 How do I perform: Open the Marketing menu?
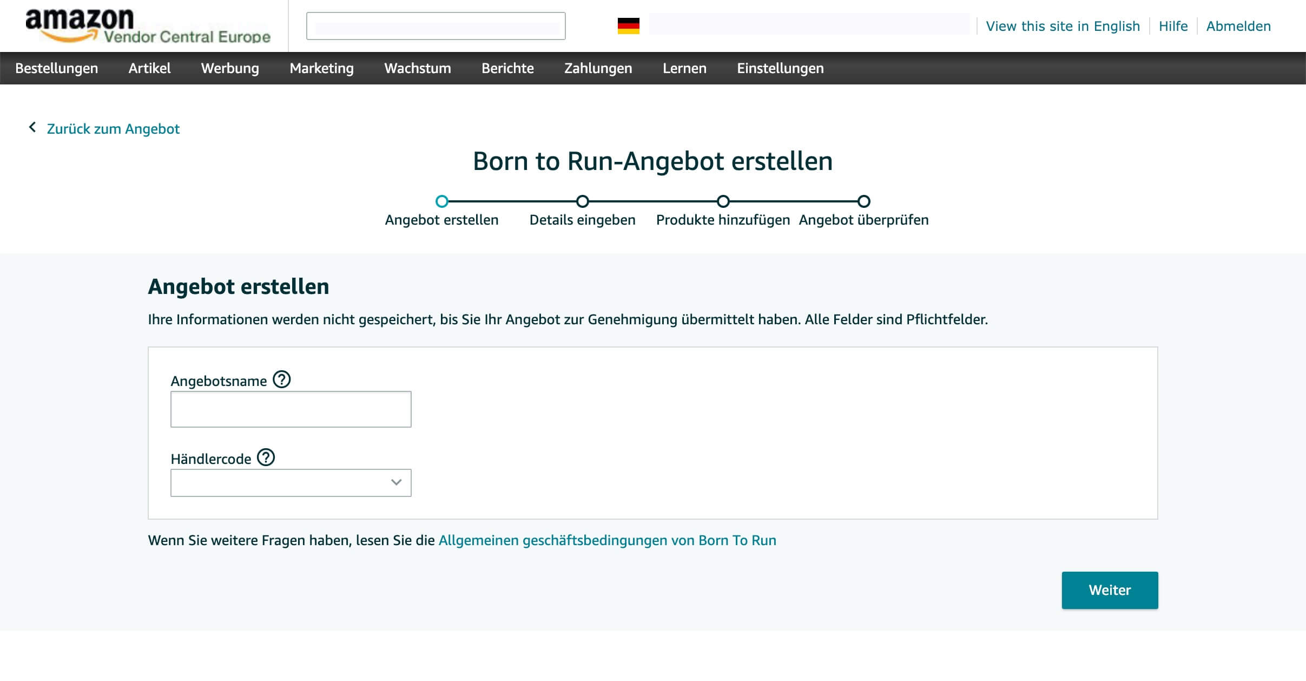click(321, 68)
